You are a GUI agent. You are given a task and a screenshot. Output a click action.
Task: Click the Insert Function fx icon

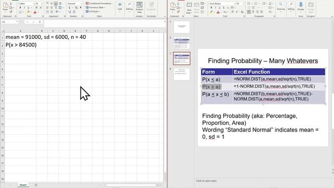(x=40, y=22)
